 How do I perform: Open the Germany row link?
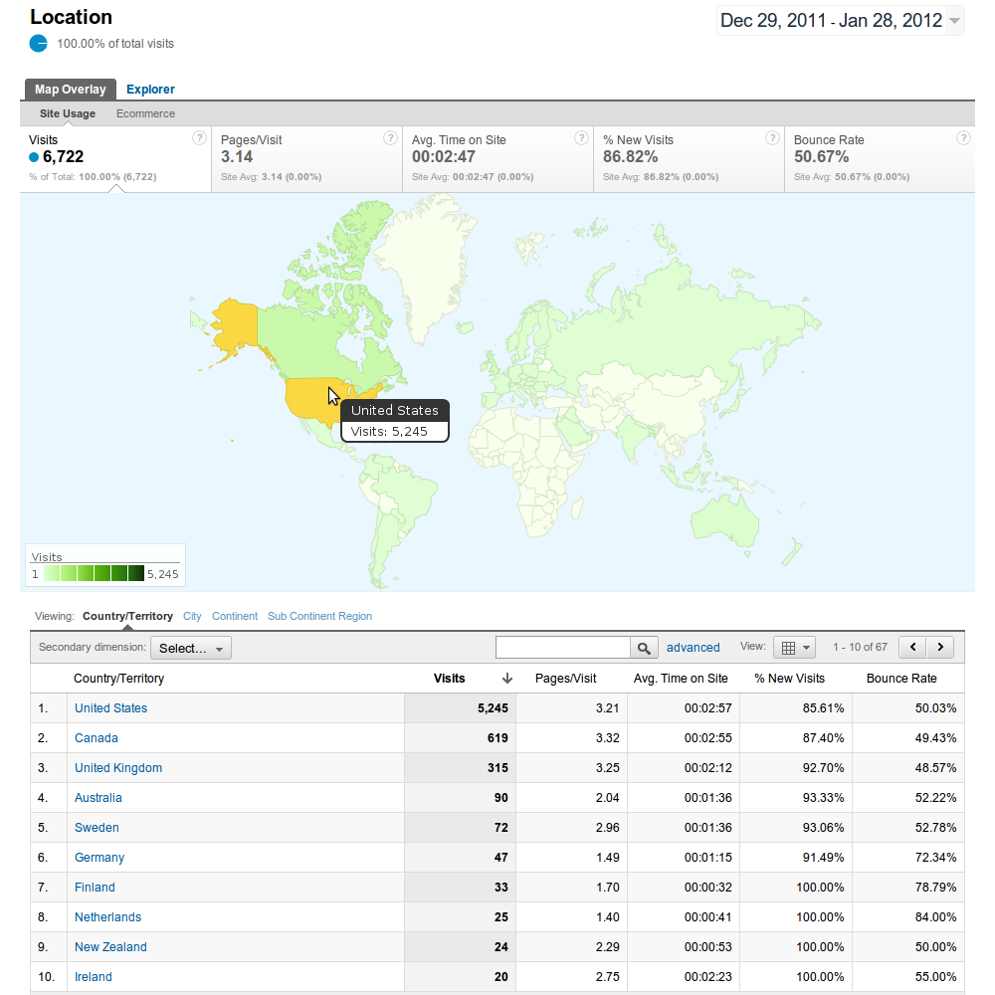[x=99, y=858]
